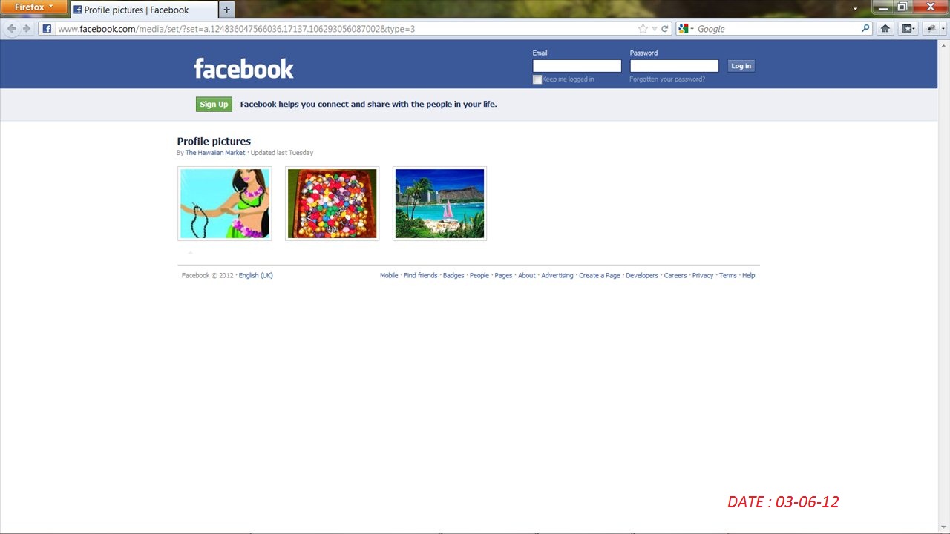This screenshot has height=534, width=950.
Task: Change language via English (UK) link
Action: click(x=256, y=276)
